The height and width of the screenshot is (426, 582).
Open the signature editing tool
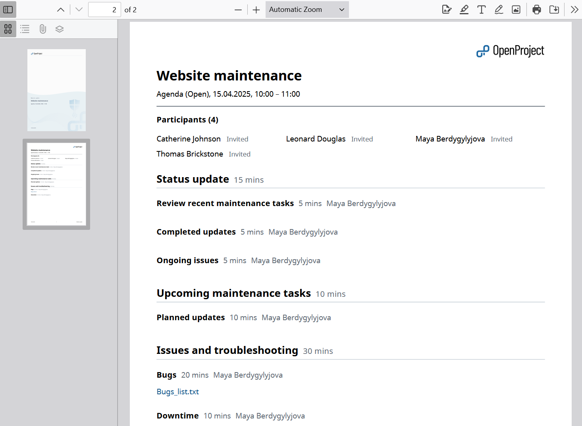click(447, 9)
